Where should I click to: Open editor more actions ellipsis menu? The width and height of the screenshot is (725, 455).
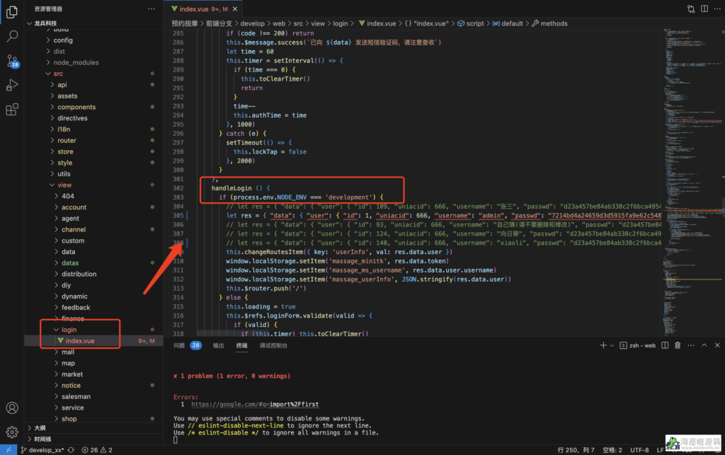click(717, 8)
